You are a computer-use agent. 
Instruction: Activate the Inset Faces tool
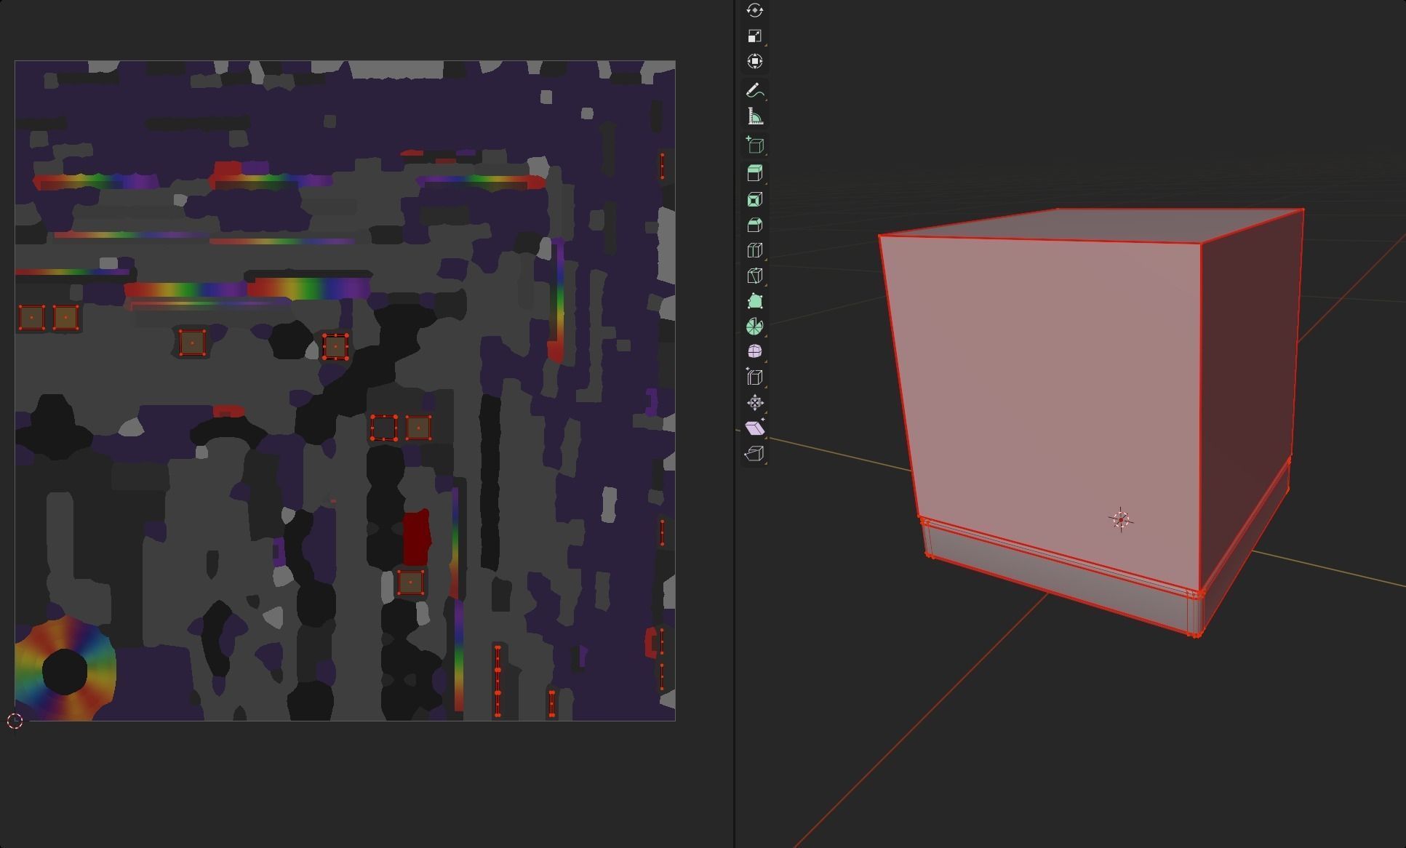point(754,199)
